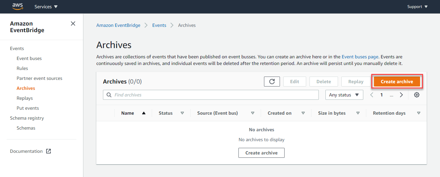Viewport: 440px width, 177px height.
Task: Open Schemas in sidebar
Action: click(26, 128)
